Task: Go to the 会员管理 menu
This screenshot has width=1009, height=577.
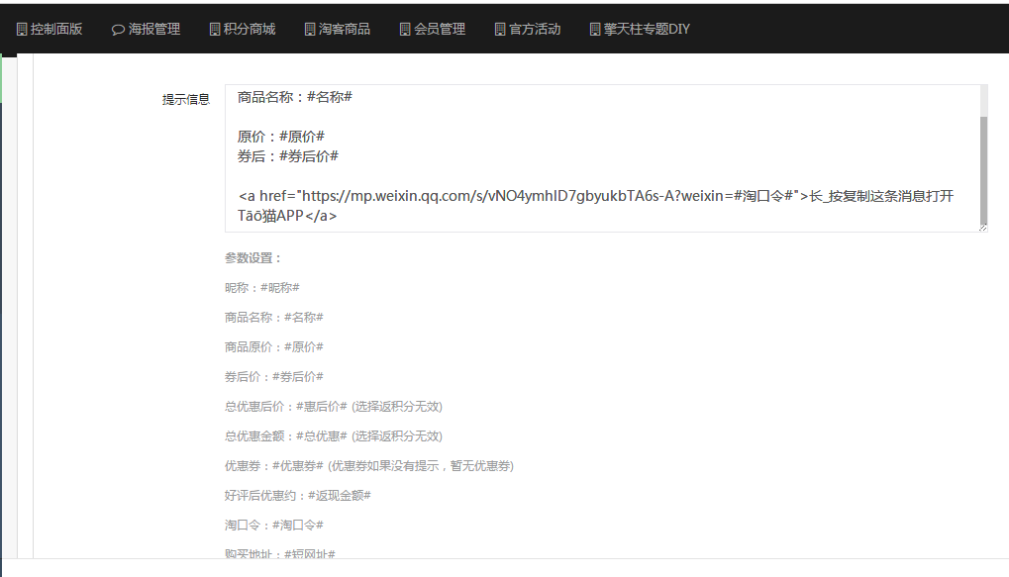Action: point(440,30)
